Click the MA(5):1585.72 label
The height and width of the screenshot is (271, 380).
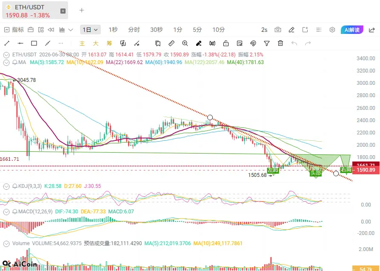(x=47, y=62)
